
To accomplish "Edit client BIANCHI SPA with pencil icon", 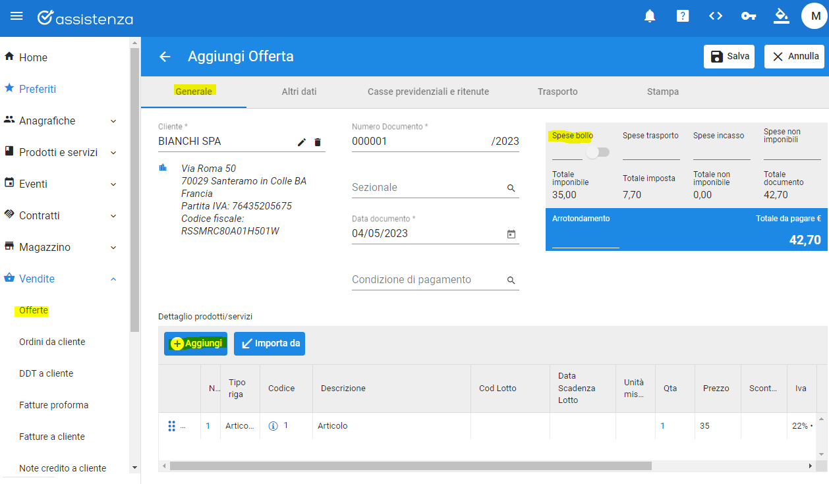I will pos(302,142).
